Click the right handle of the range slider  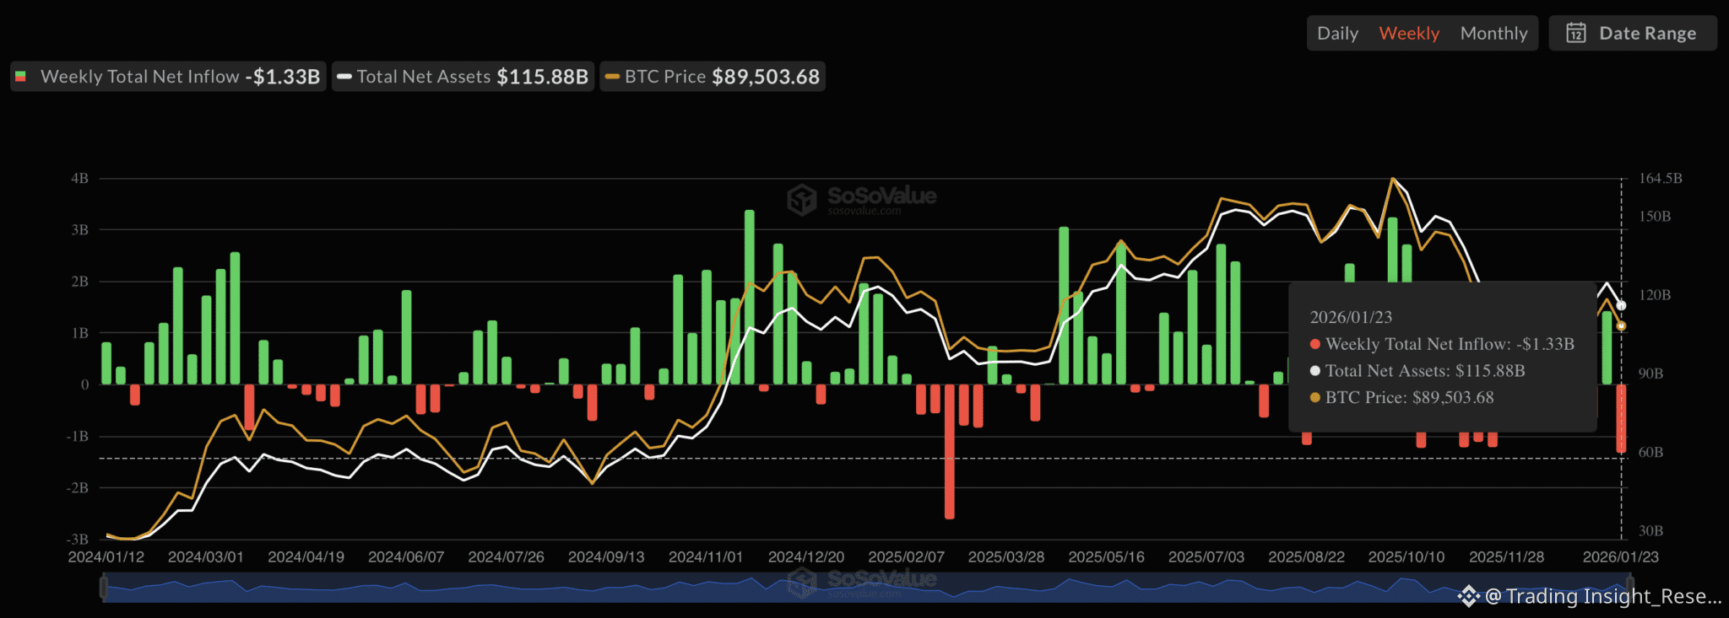pos(1630,587)
